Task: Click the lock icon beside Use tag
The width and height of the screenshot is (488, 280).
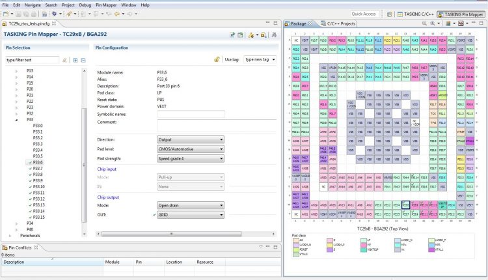Action: click(x=217, y=59)
